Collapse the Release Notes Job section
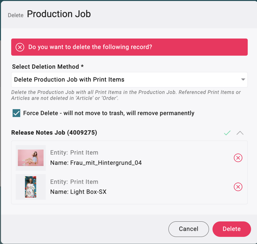This screenshot has width=257, height=244. (240, 133)
